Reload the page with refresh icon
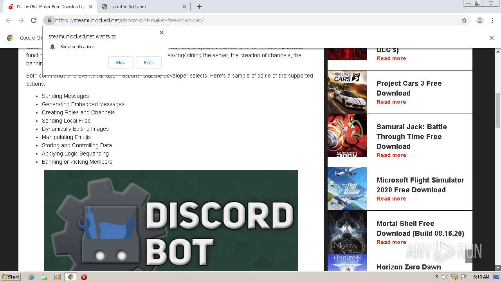501x282 pixels. click(x=34, y=20)
